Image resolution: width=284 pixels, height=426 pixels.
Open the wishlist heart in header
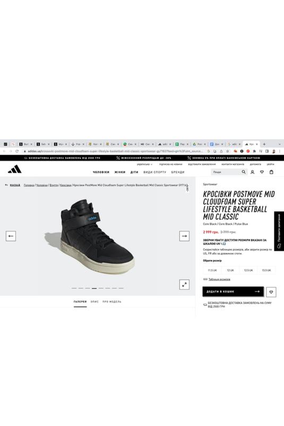click(x=262, y=172)
